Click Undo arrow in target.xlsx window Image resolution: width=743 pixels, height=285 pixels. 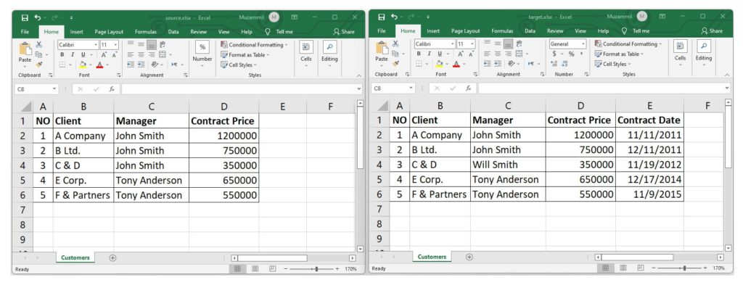click(394, 17)
